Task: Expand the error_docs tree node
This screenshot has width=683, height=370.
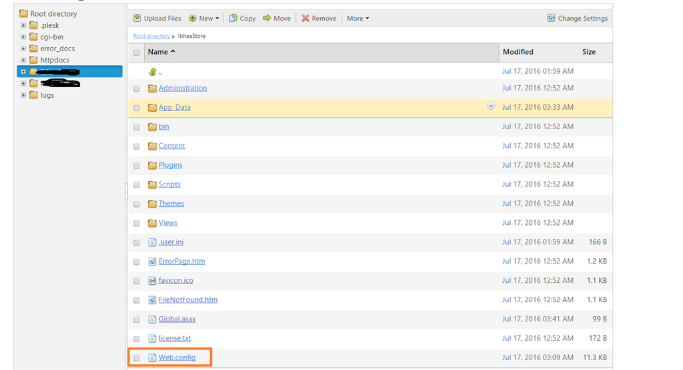Action: point(23,49)
